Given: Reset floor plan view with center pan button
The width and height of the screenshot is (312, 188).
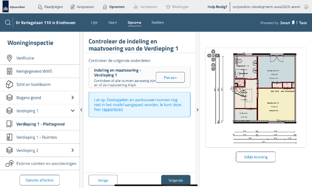Looking at the screenshot, I should tap(213, 55).
